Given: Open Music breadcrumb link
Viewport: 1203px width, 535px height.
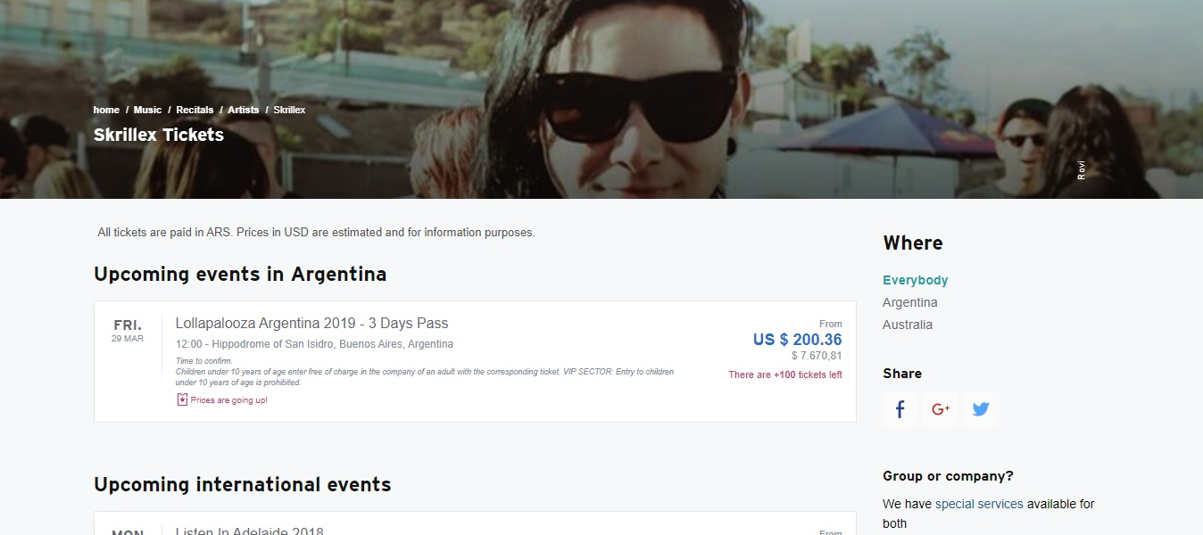Looking at the screenshot, I should (x=147, y=110).
